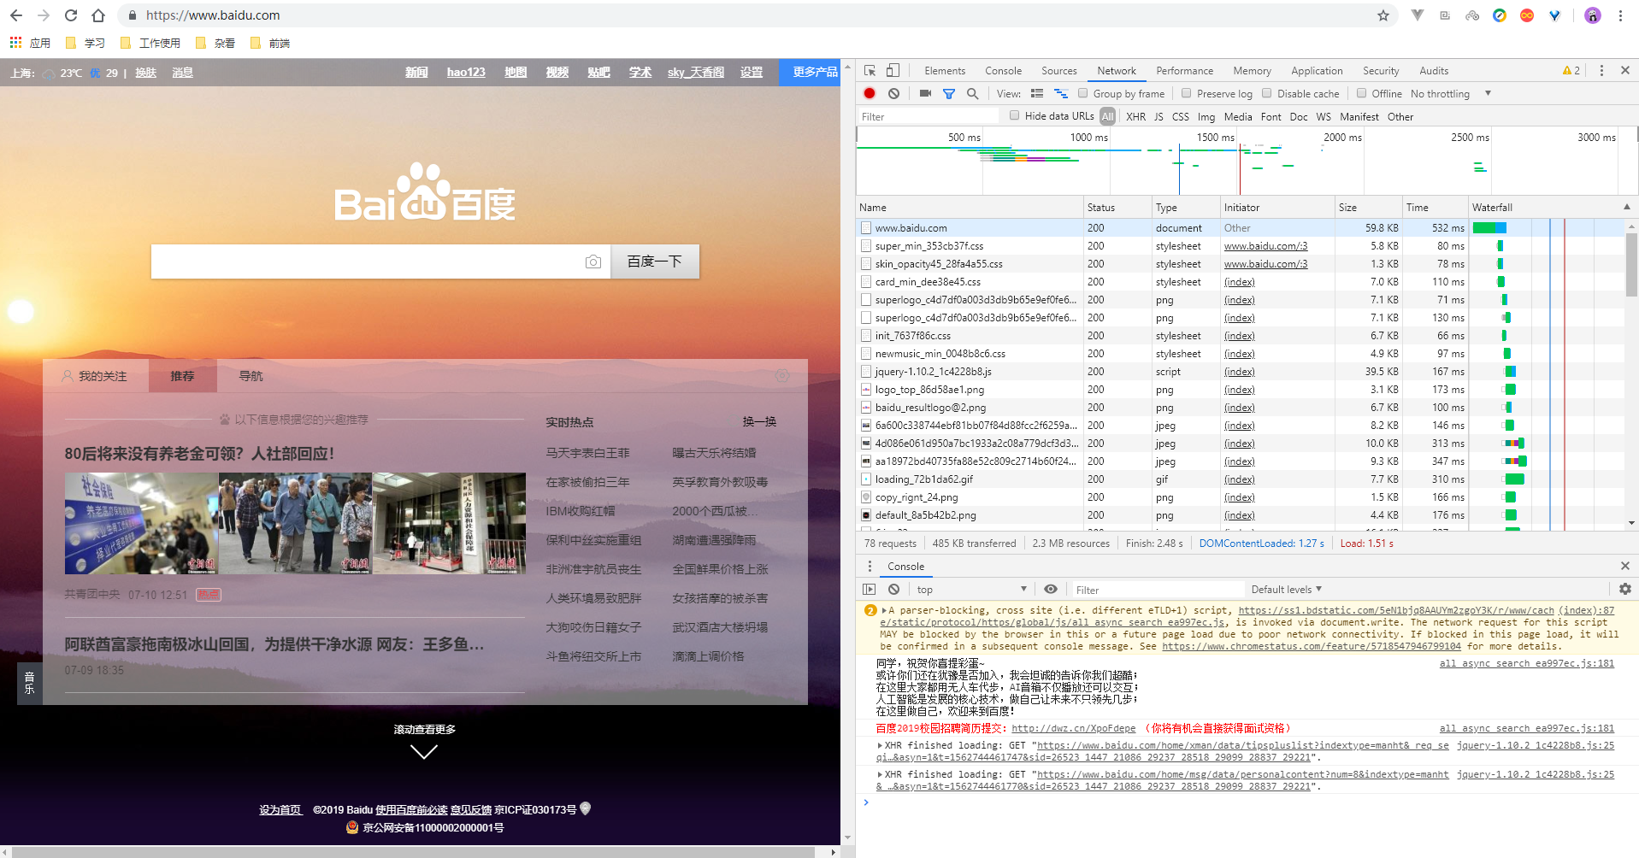Click the 换一换 hot topics refresh link
The height and width of the screenshot is (858, 1639).
click(x=759, y=421)
